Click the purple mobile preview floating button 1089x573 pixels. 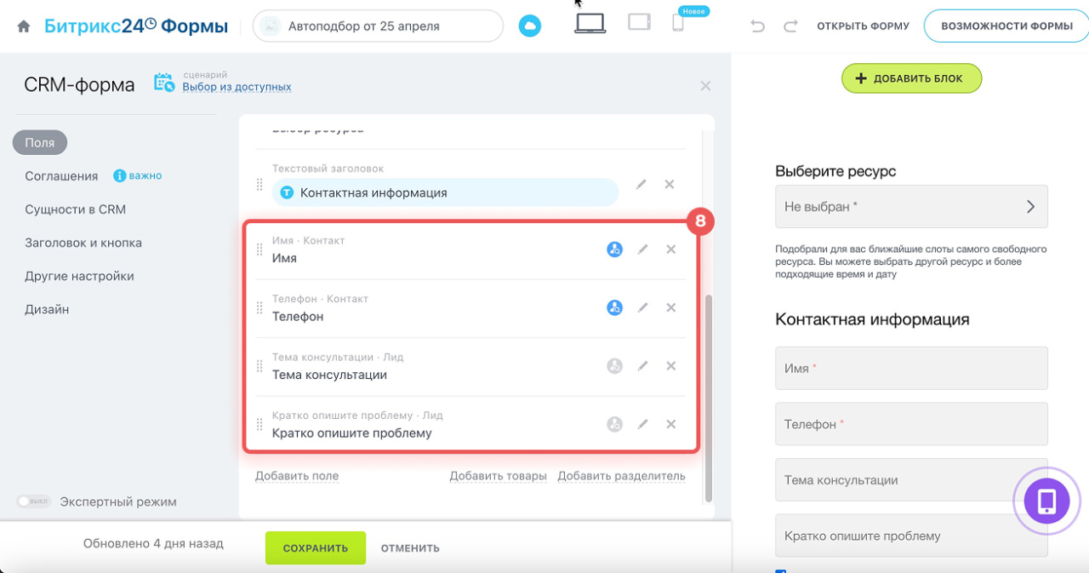pyautogui.click(x=1046, y=501)
